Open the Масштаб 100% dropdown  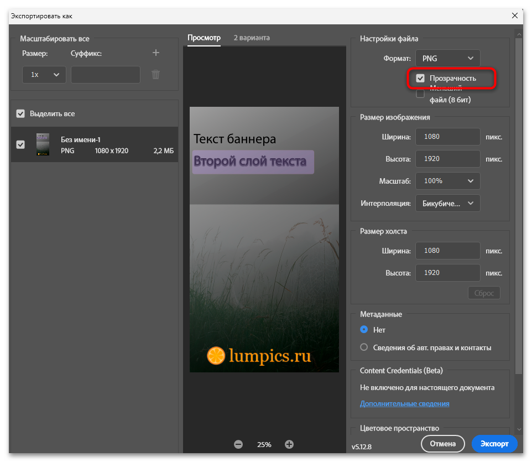pyautogui.click(x=447, y=181)
